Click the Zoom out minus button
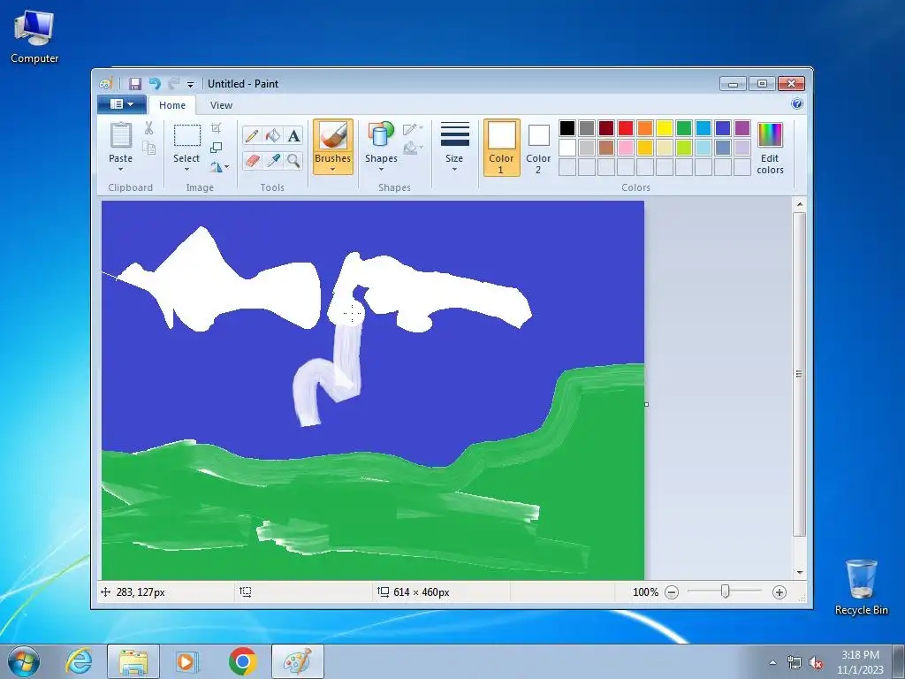905x679 pixels. coord(672,591)
